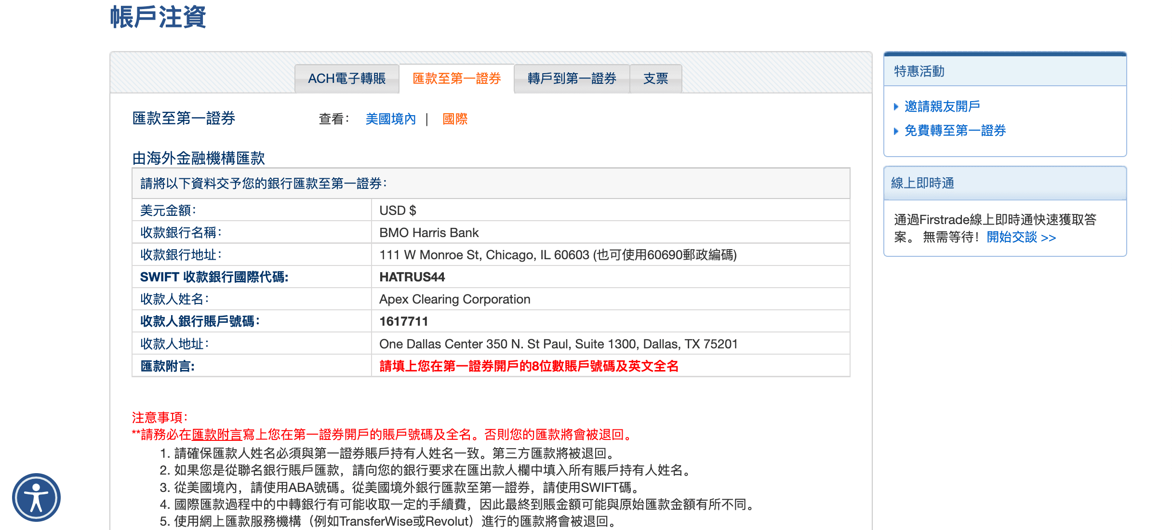Click the underlined 匯款附言 link in notes
Screen dimensions: 1172x530
(217, 435)
